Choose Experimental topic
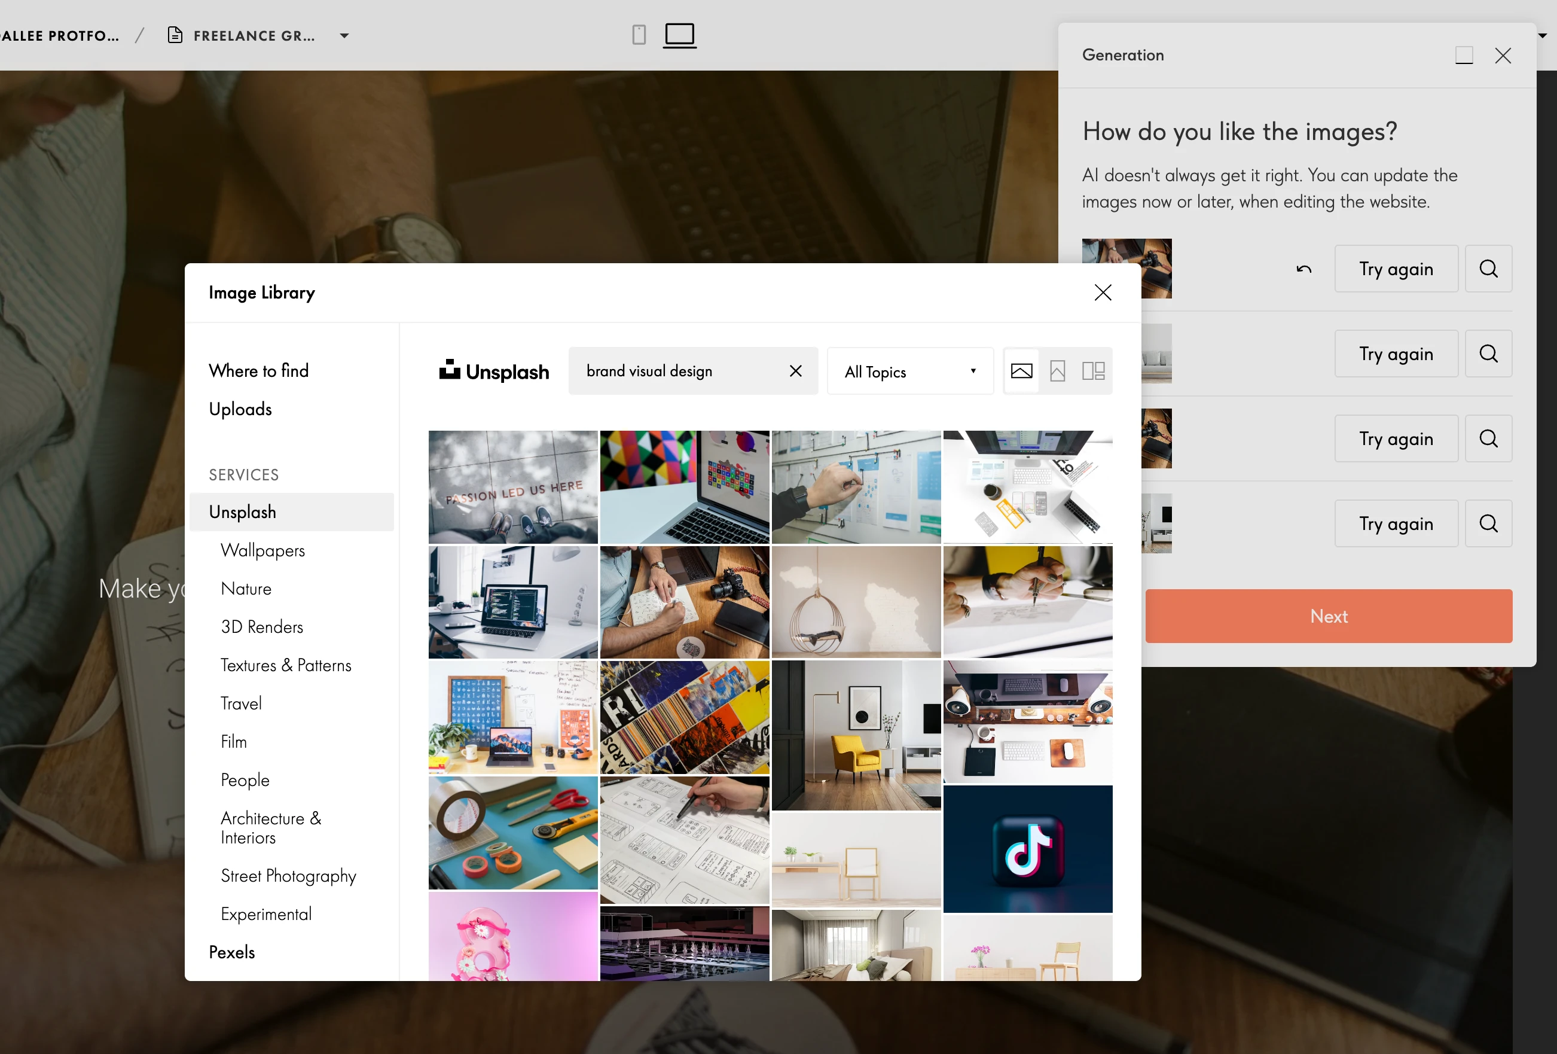 (266, 915)
